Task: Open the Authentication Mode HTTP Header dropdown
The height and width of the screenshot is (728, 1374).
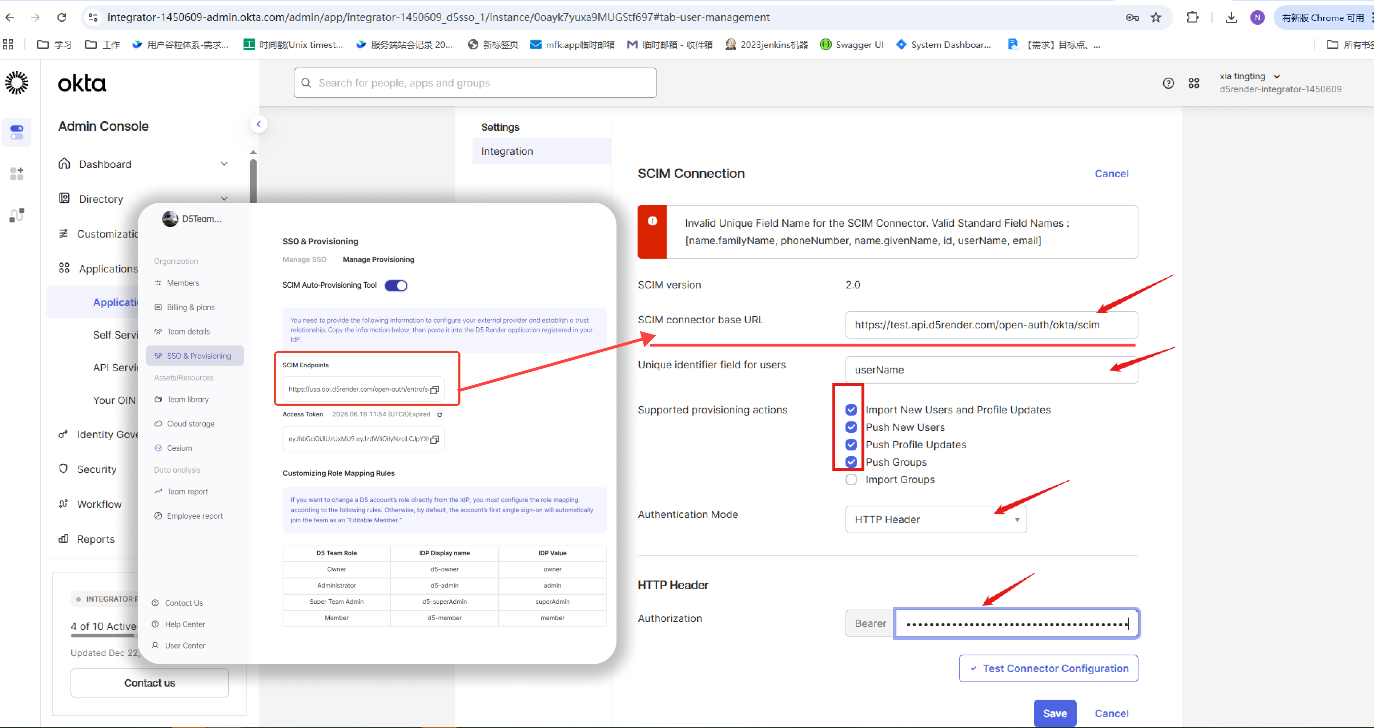Action: (936, 519)
